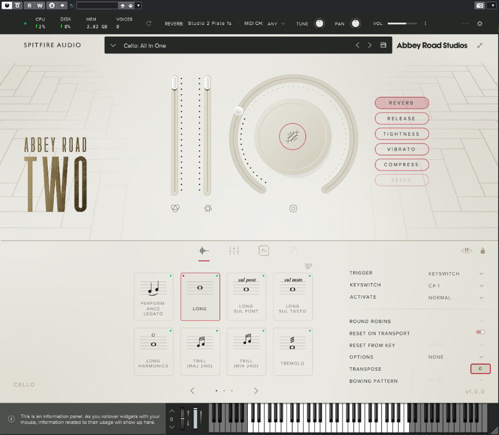499x435 pixels.
Task: Open the Trigger Keyswitch dropdown
Action: coord(456,273)
